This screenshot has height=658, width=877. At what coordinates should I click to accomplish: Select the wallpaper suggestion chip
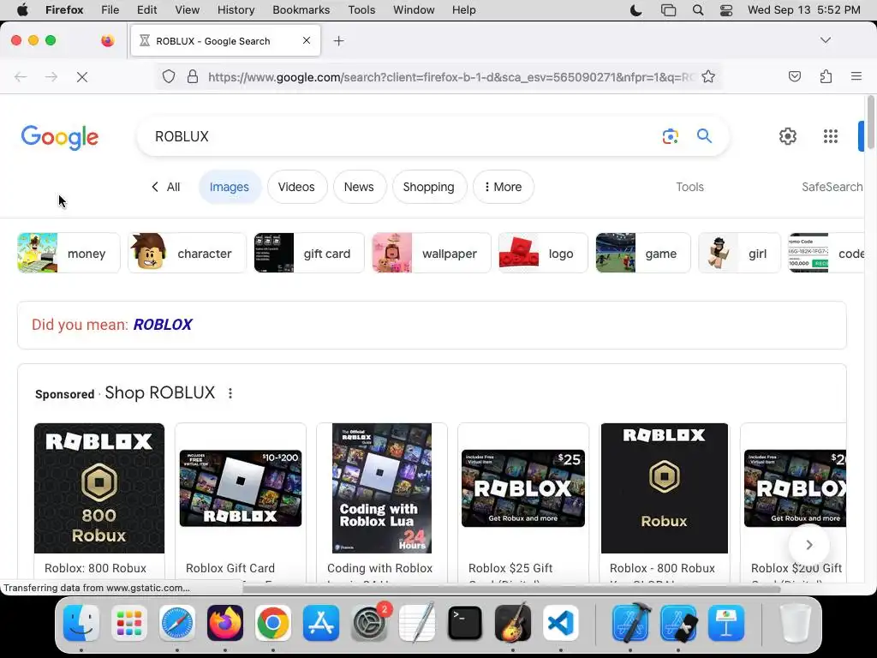[x=432, y=253]
